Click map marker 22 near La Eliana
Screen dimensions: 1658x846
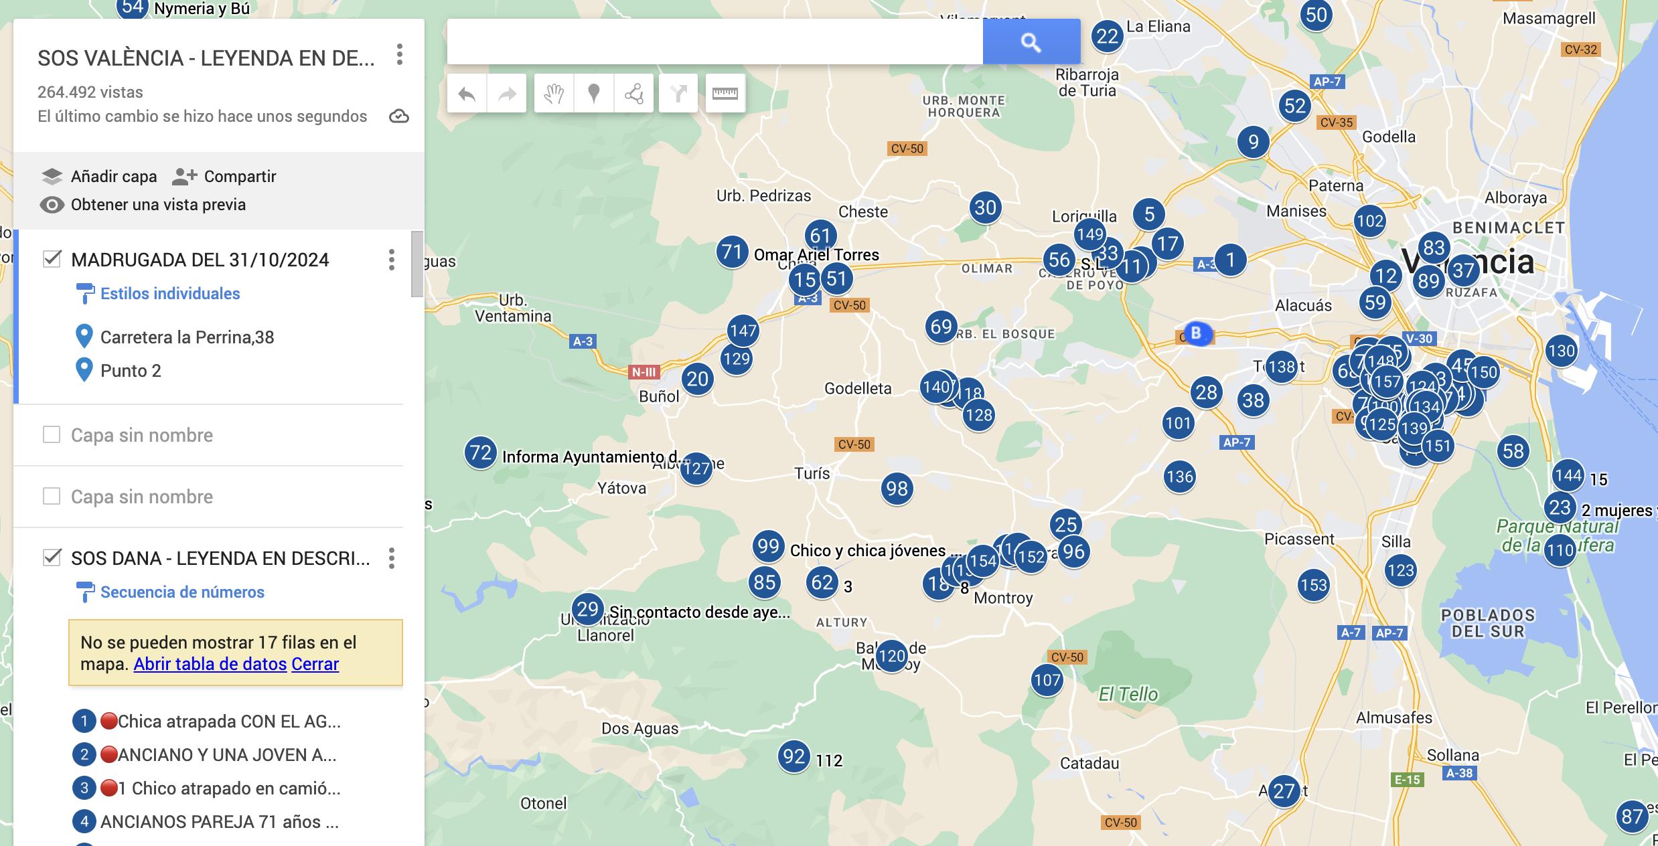tap(1108, 36)
